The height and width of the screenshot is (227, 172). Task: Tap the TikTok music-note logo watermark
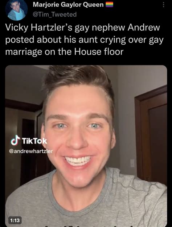(x=15, y=140)
